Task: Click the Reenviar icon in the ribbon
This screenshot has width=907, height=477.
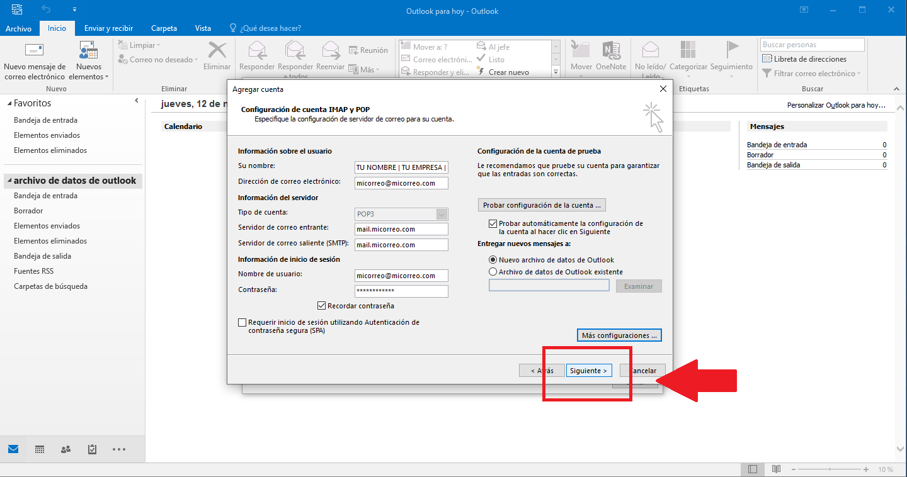Action: (331, 50)
